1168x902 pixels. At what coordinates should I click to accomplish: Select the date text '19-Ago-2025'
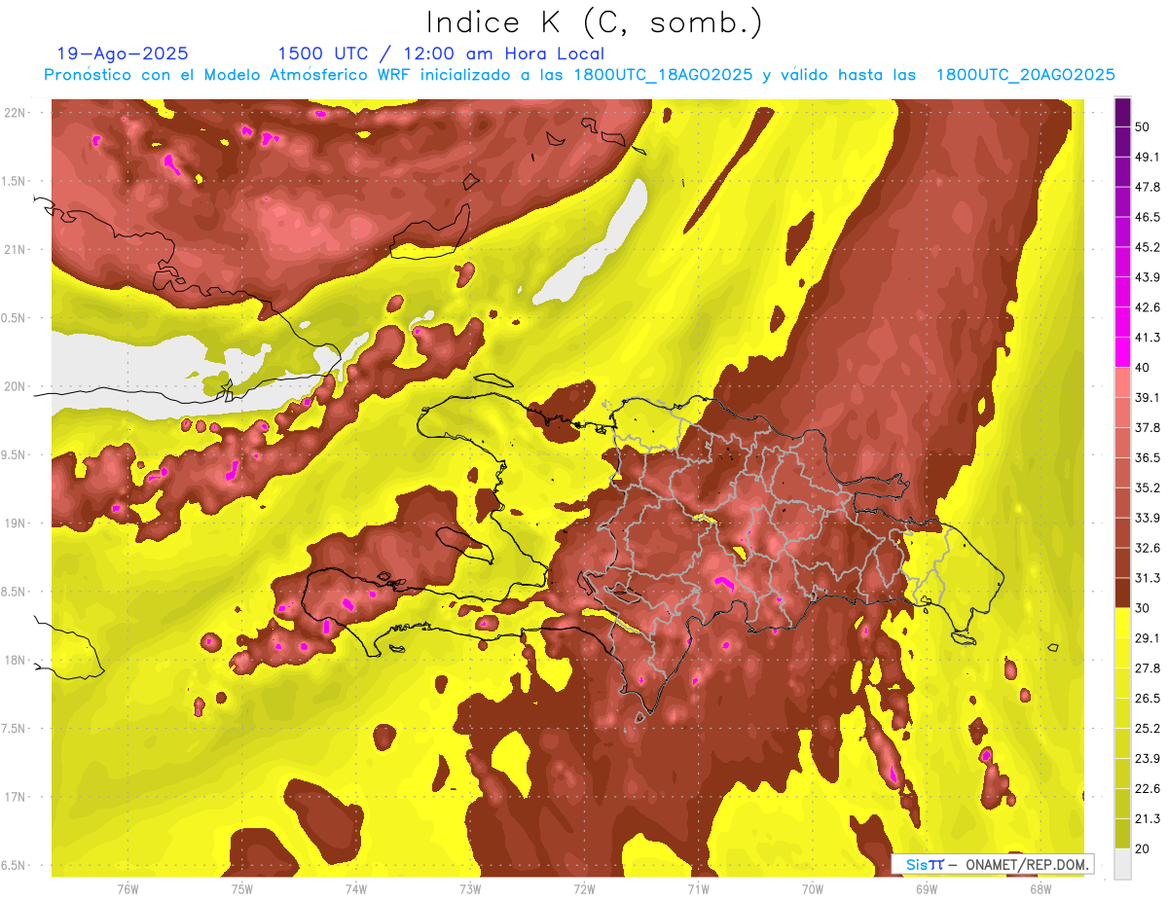123,54
